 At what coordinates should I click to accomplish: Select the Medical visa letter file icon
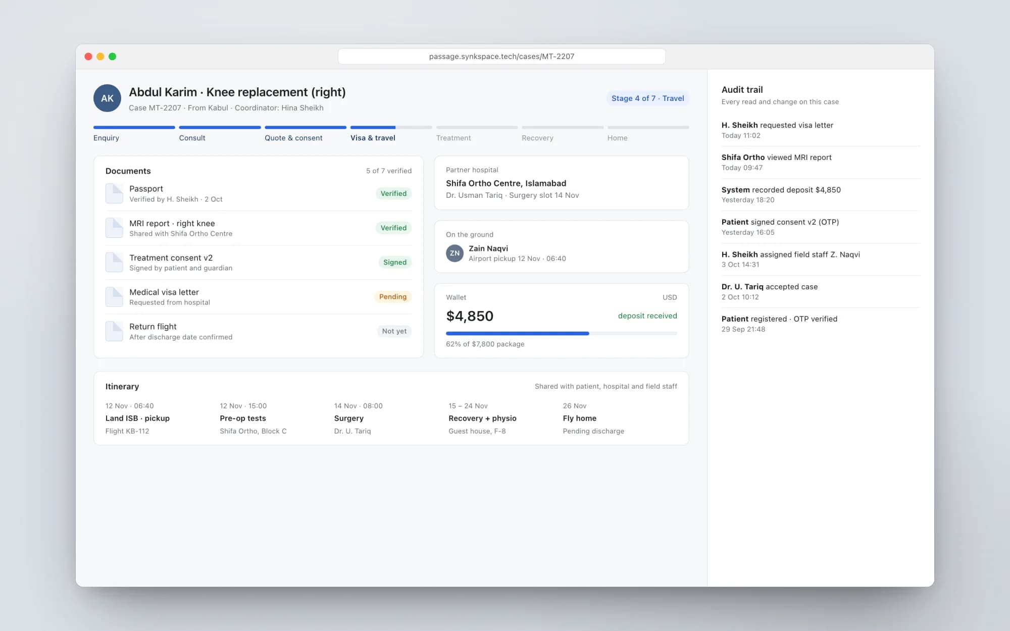(x=114, y=297)
